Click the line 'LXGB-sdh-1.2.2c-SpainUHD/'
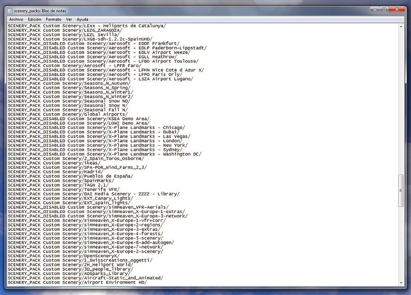Screen dimensions: 411x295 click(80, 39)
